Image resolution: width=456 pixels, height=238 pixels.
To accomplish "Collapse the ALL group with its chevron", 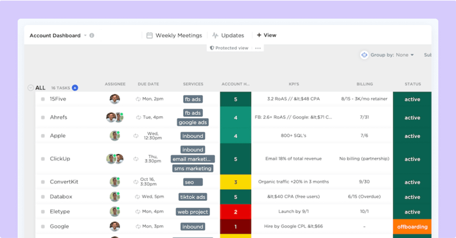I will click(x=31, y=88).
